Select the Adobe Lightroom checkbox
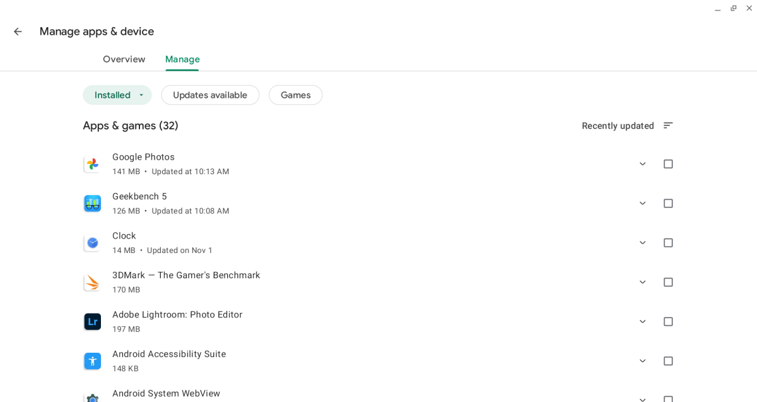 coord(668,322)
